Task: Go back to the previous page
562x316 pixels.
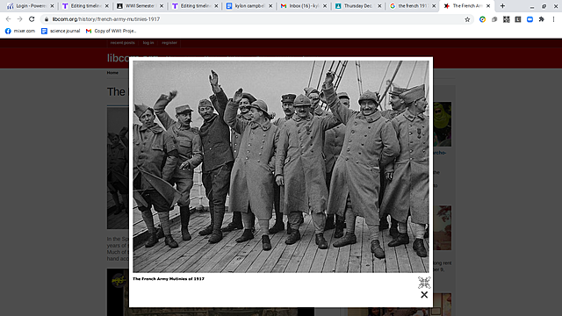Action: (8, 19)
